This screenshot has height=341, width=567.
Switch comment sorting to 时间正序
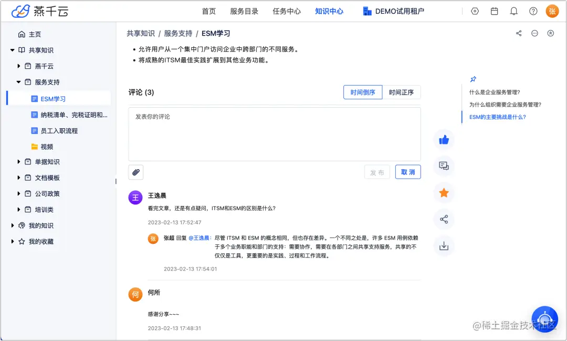402,92
